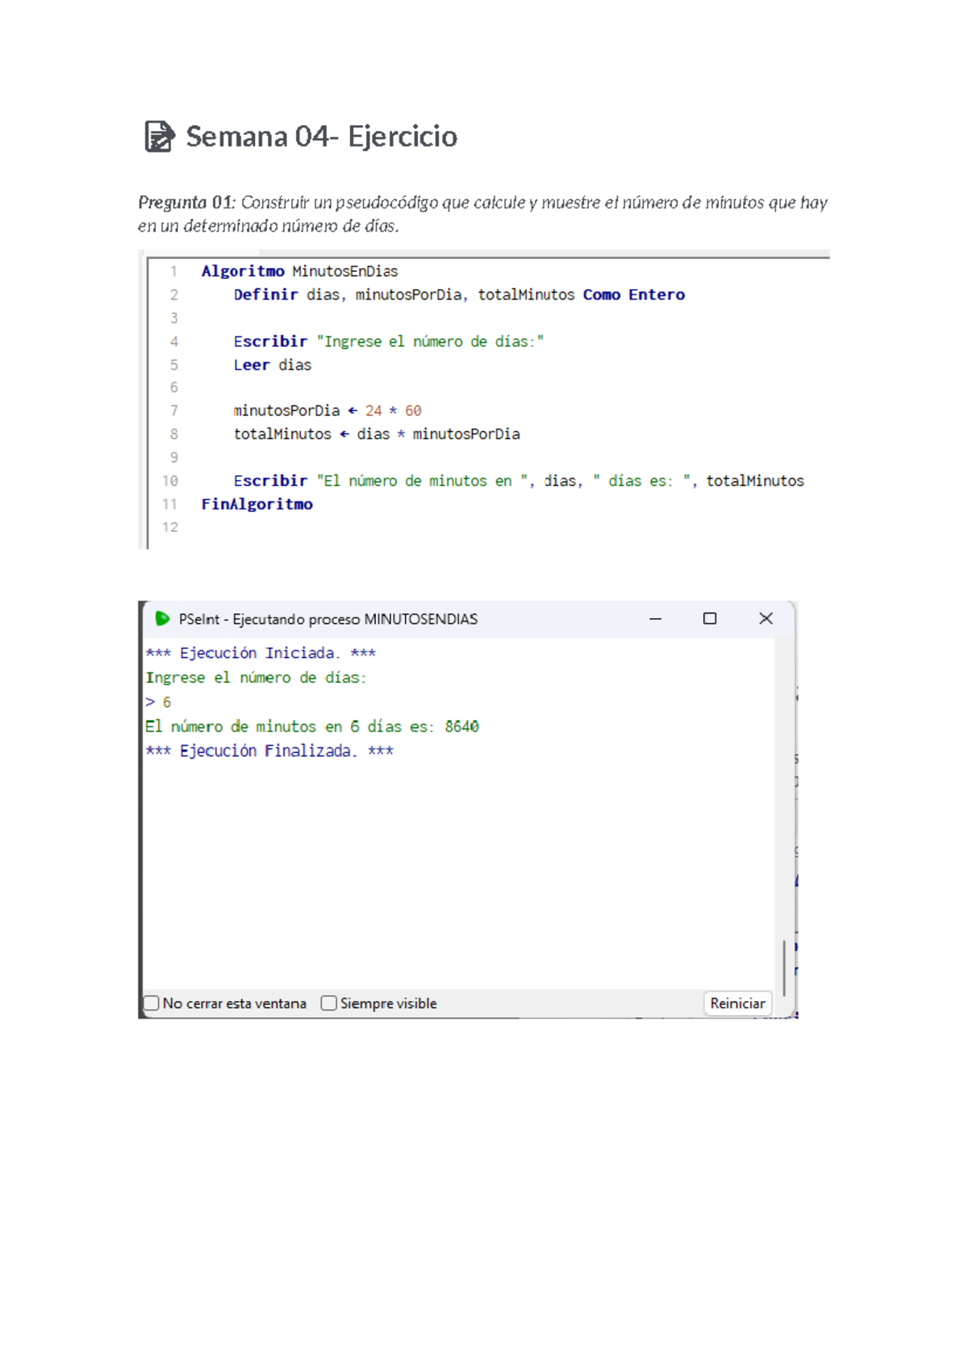
Task: Click line number 1 in code editor
Action: [173, 271]
